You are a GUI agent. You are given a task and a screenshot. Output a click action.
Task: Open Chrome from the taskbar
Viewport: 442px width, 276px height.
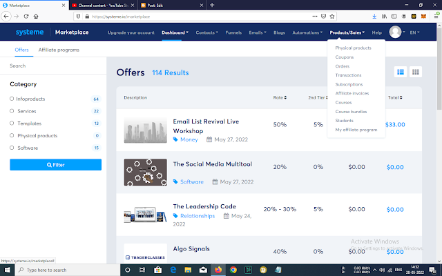pos(233,270)
